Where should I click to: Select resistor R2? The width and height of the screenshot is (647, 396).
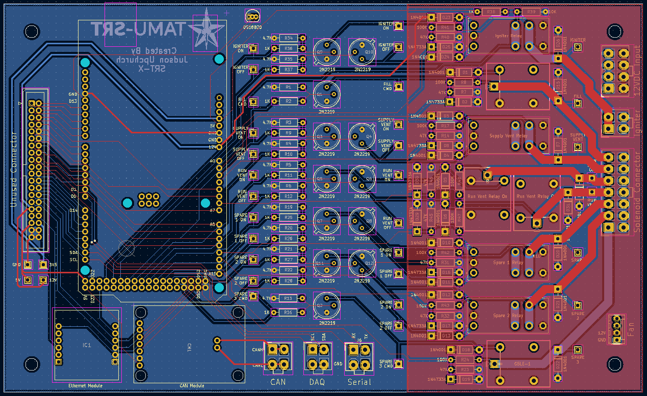click(289, 101)
